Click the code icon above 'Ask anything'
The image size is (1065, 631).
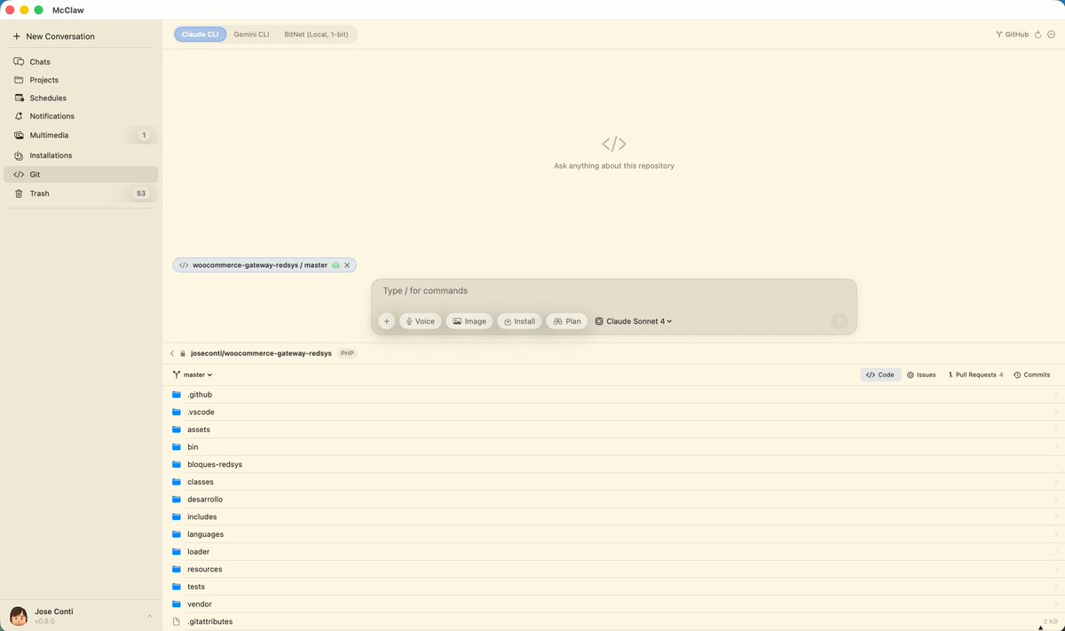613,144
